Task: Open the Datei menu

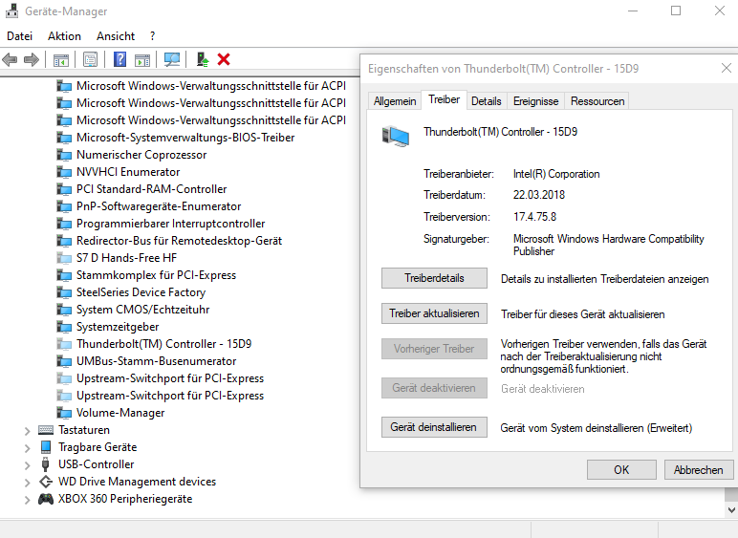Action: click(20, 36)
